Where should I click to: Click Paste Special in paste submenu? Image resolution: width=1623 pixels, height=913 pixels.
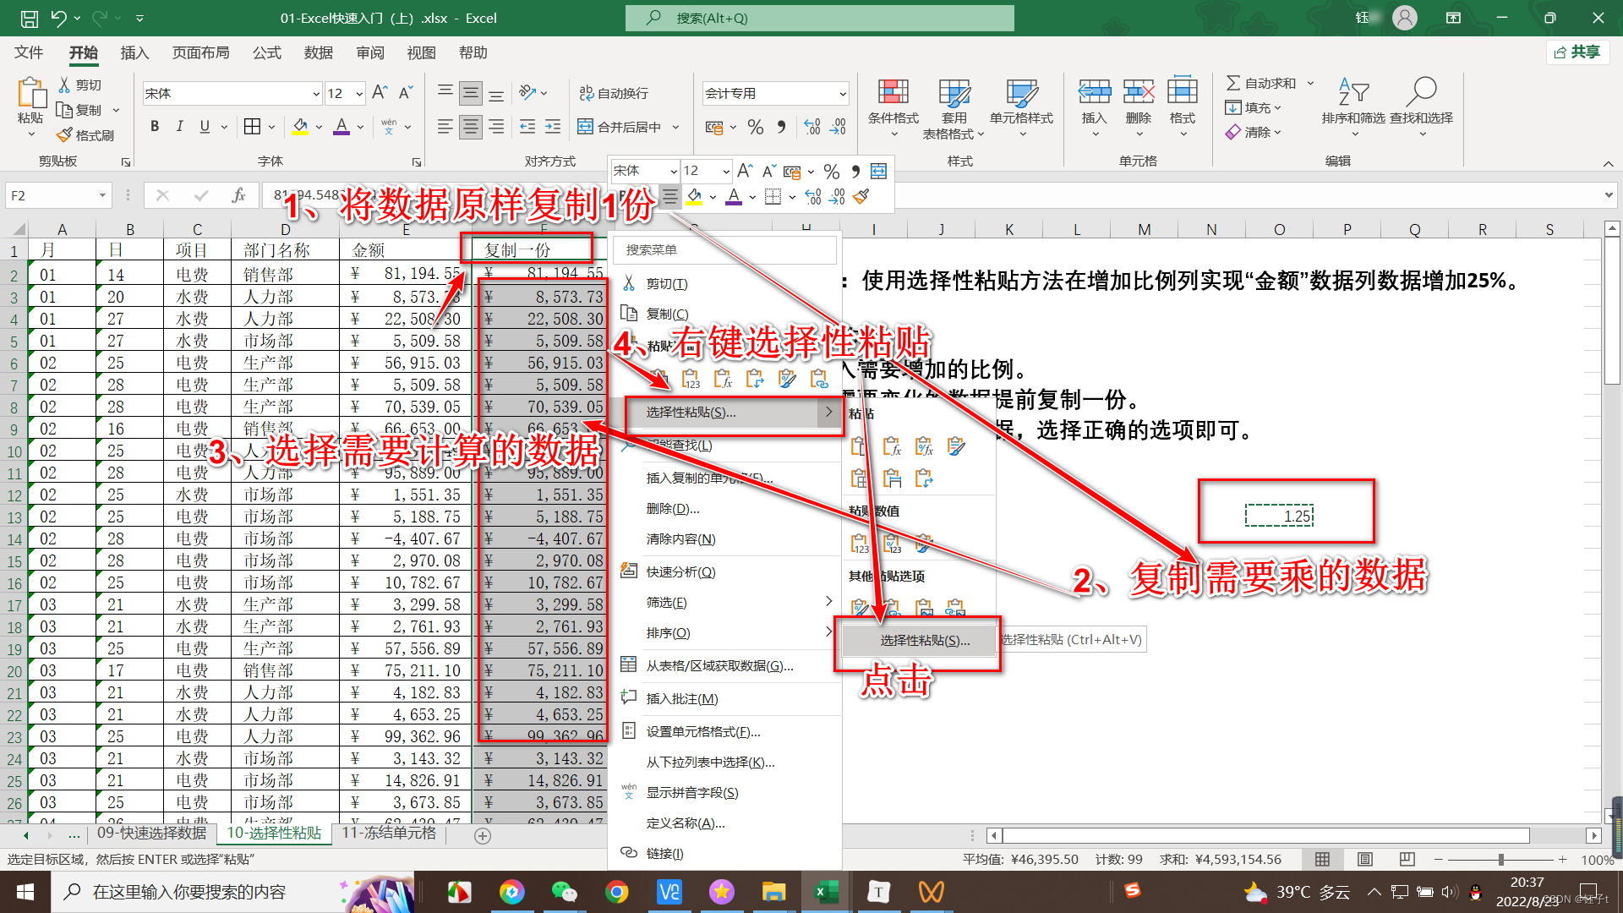[x=925, y=641]
